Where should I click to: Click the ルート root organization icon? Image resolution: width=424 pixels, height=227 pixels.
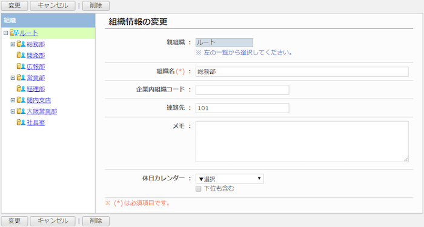click(14, 33)
